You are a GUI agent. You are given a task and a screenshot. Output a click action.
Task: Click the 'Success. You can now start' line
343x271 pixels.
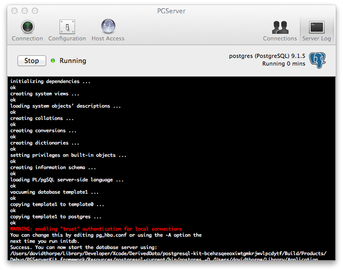click(84, 247)
